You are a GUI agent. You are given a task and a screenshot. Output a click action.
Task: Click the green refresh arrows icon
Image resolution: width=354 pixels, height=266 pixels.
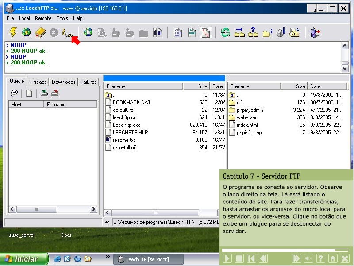pos(226,32)
